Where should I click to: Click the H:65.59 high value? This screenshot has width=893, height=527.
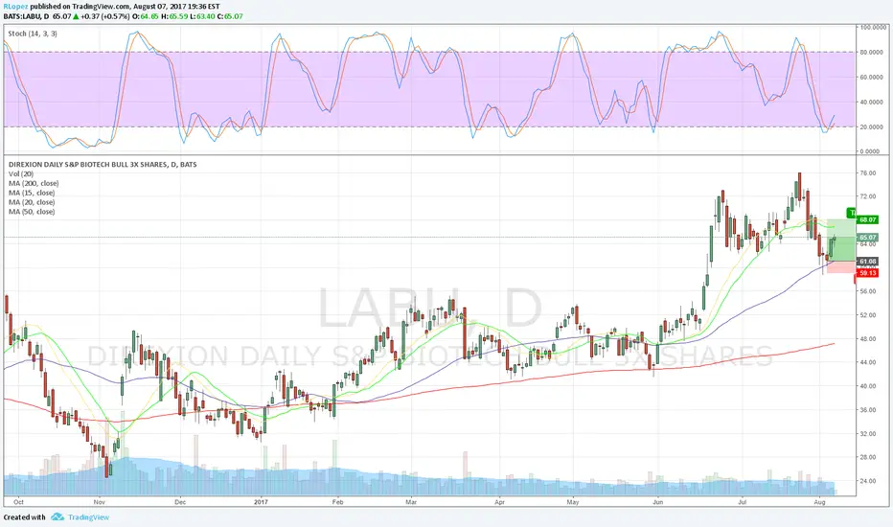point(174,16)
